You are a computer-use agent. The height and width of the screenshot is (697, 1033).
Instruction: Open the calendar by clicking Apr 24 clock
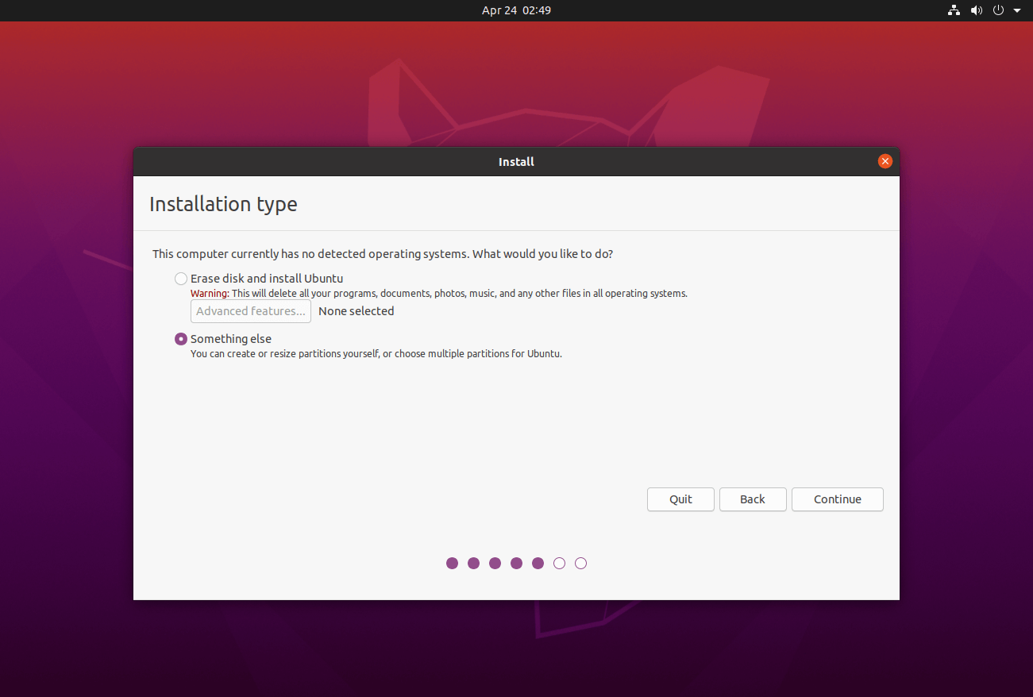coord(516,10)
